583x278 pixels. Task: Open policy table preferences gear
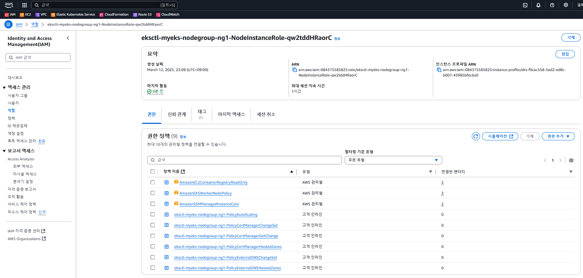571,160
